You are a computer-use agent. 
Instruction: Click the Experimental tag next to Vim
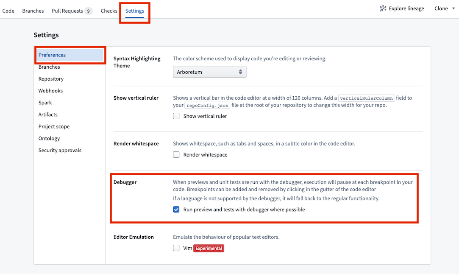(x=209, y=248)
